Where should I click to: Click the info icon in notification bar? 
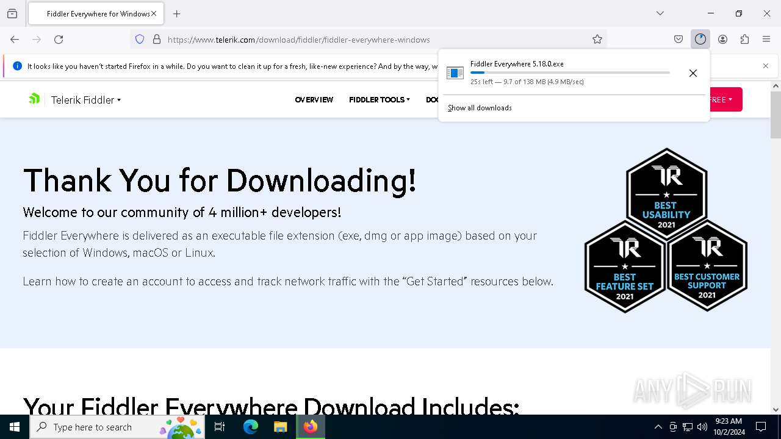pos(17,66)
